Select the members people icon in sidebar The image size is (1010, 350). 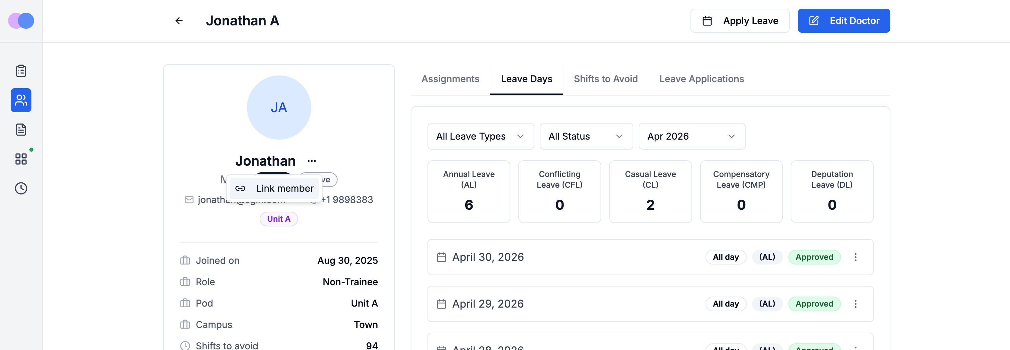21,100
